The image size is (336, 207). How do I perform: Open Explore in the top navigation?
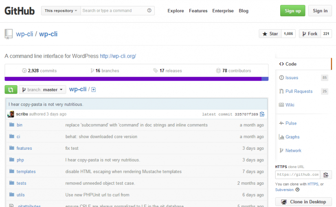click(176, 11)
